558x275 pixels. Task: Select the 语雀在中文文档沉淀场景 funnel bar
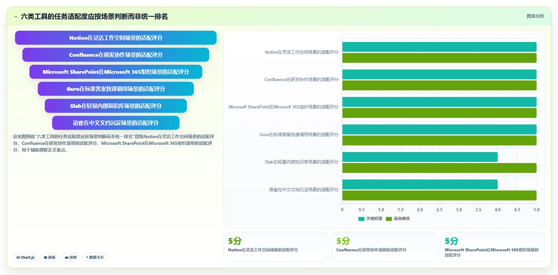coord(116,123)
